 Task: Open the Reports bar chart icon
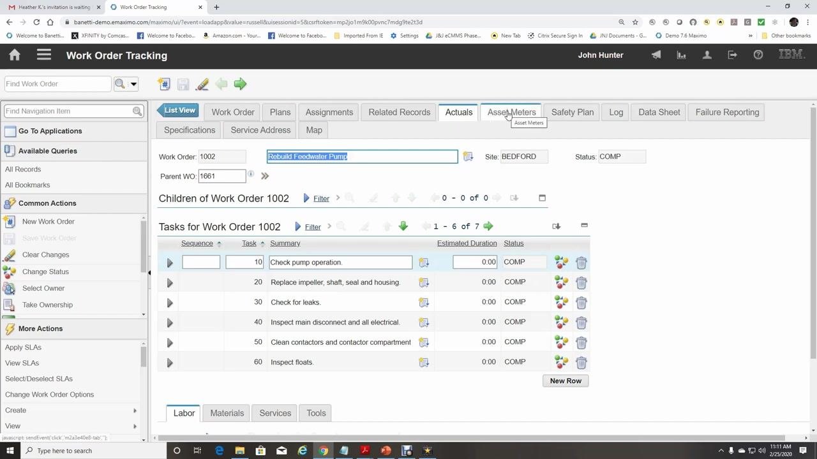pos(682,55)
